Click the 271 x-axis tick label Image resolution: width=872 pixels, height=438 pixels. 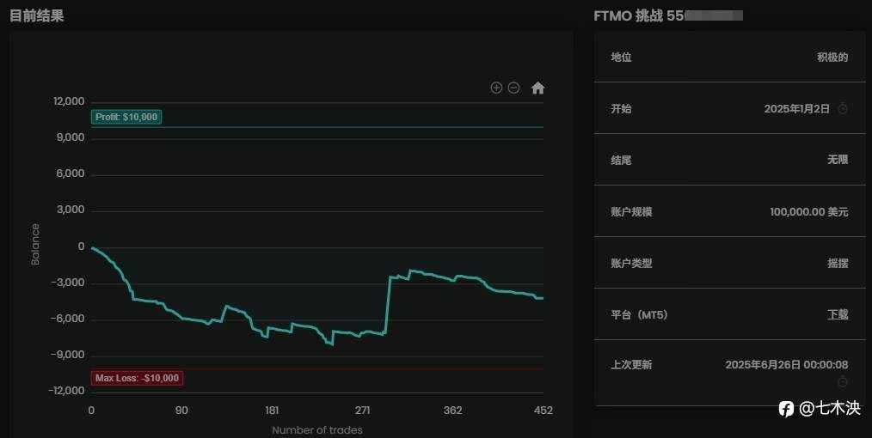click(x=362, y=411)
